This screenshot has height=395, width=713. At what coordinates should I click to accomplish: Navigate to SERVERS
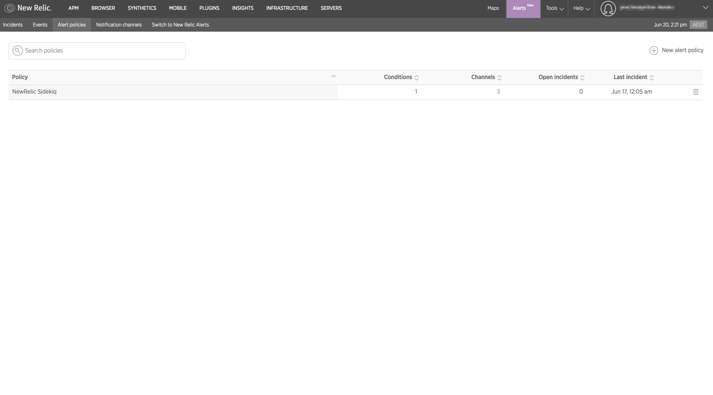[x=331, y=8]
